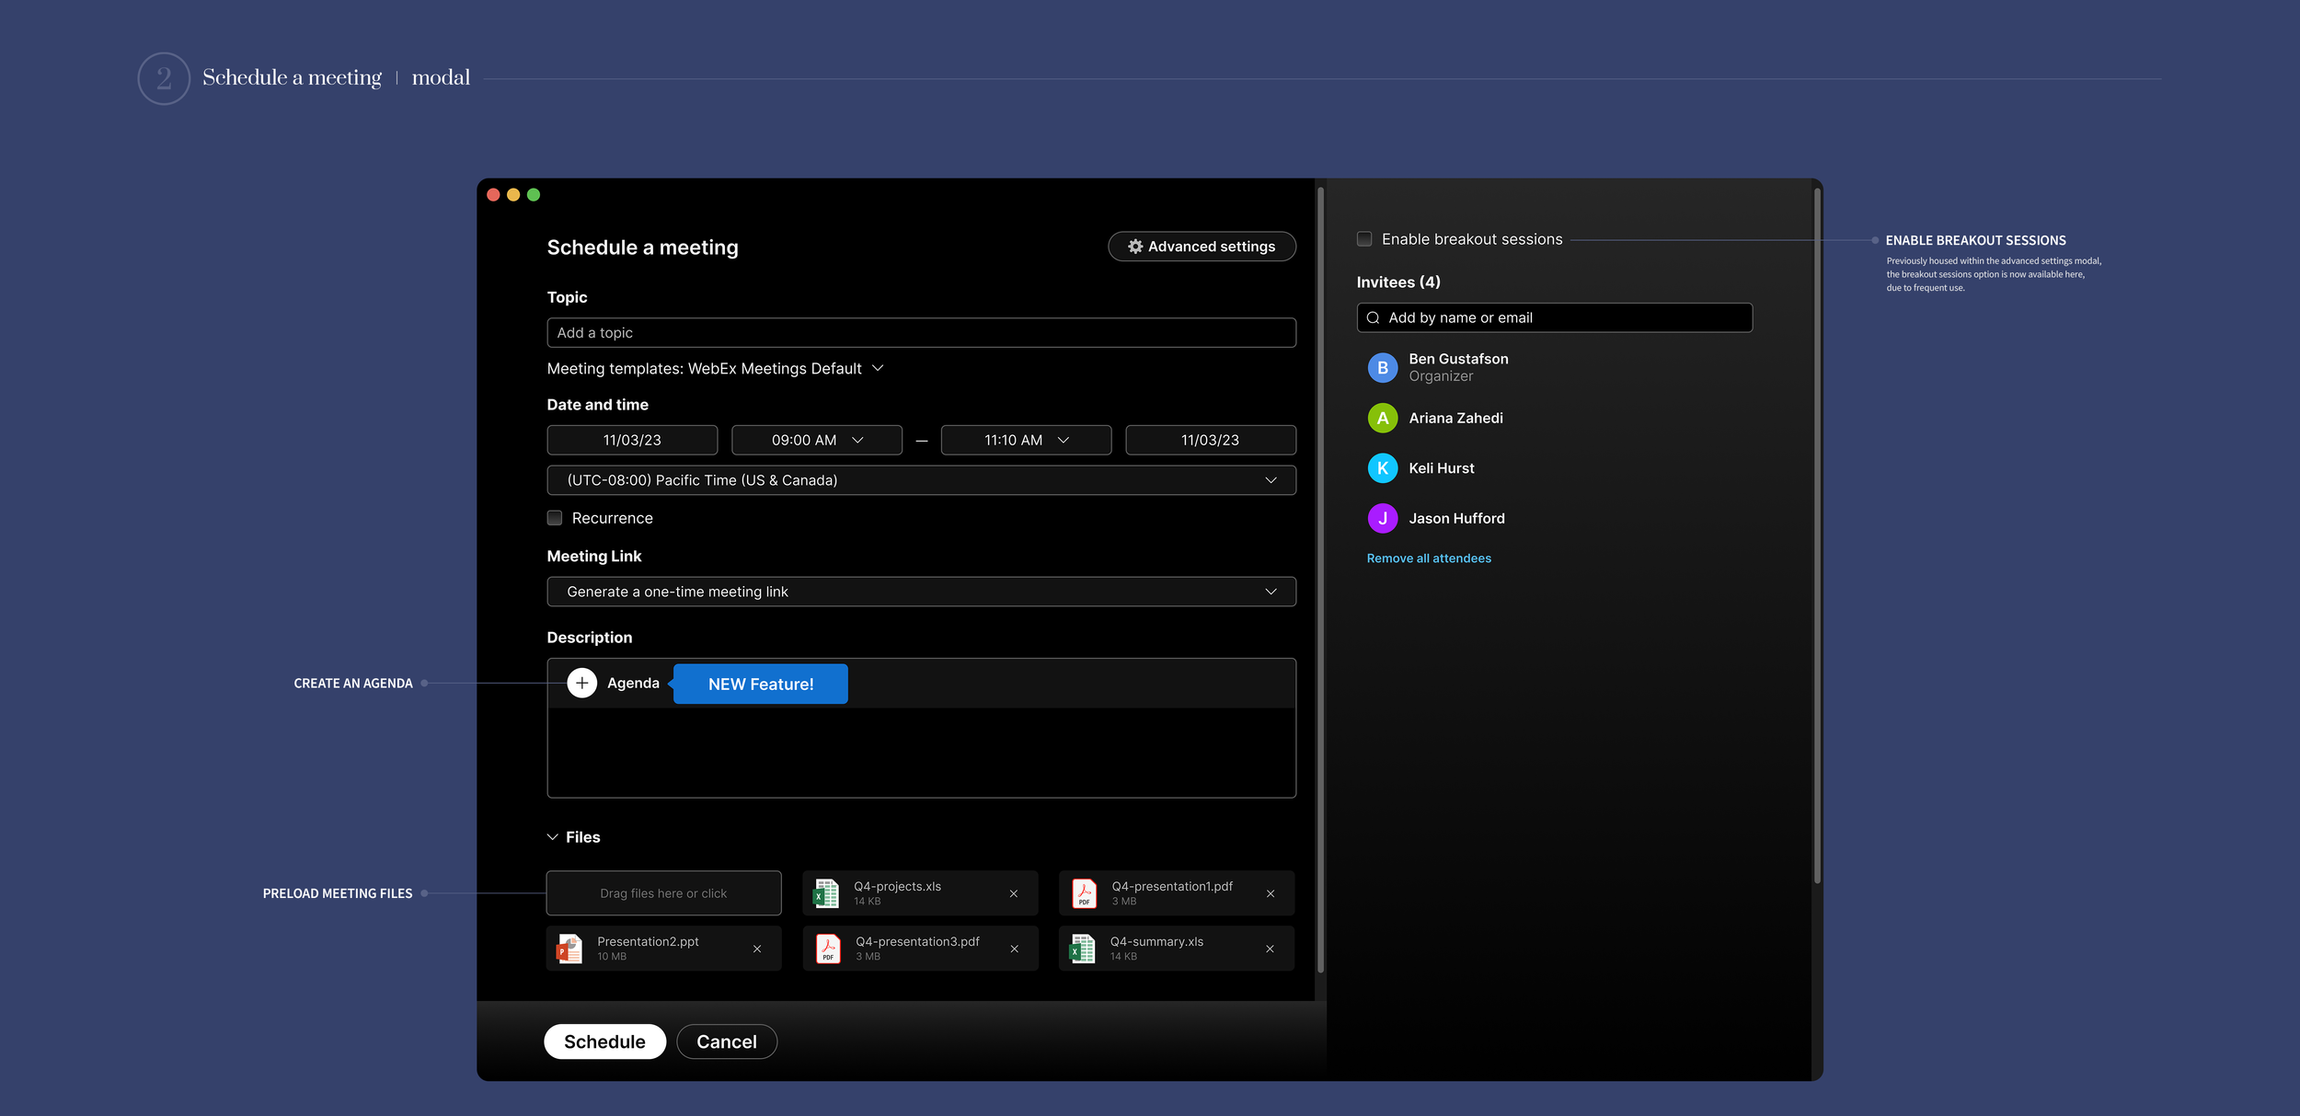Tick the Recurrence checkbox
This screenshot has width=2300, height=1116.
coord(555,518)
